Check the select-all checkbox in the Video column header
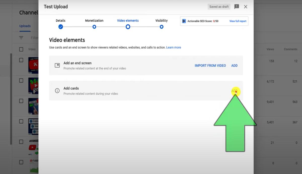 click(21, 49)
